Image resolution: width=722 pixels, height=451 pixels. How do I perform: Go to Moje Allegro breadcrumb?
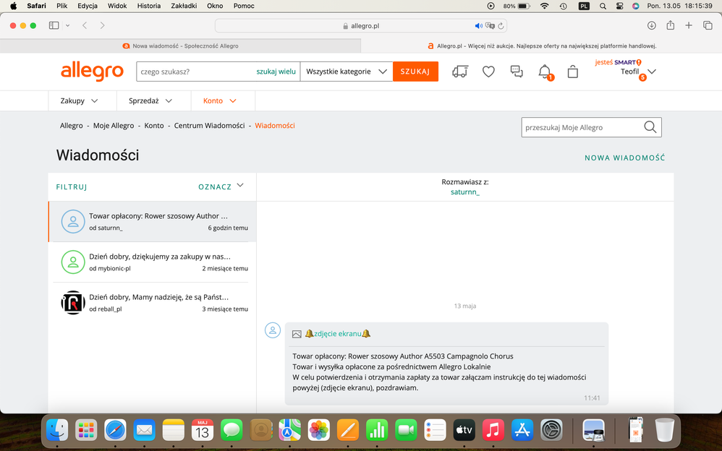(114, 126)
